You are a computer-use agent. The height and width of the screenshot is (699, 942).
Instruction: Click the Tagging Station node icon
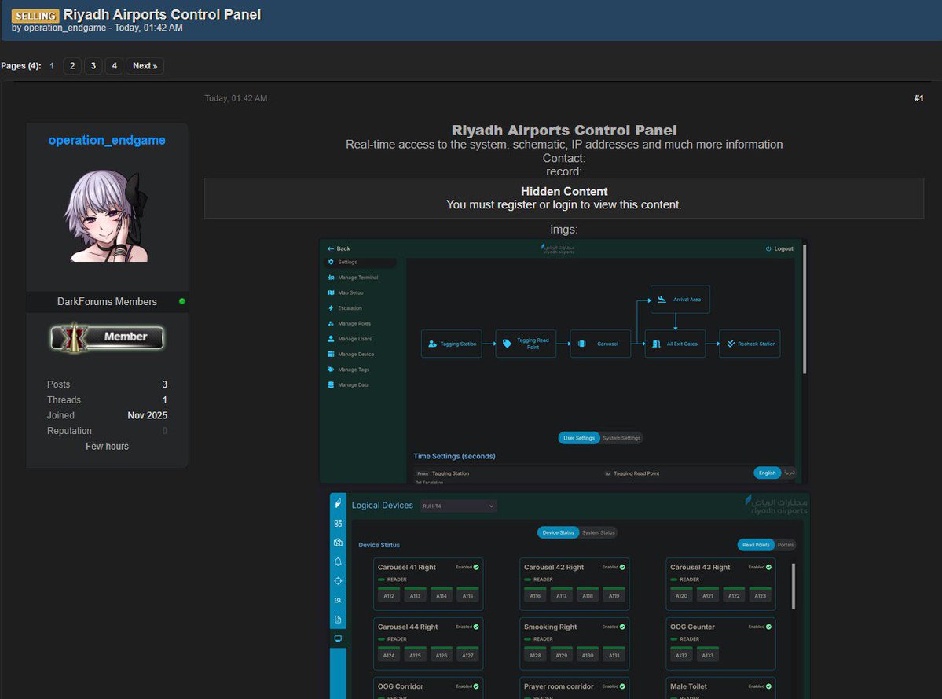tap(433, 344)
